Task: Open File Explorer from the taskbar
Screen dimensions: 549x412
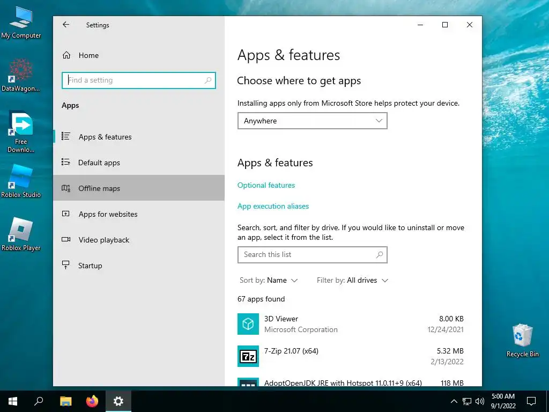Action: (65, 401)
